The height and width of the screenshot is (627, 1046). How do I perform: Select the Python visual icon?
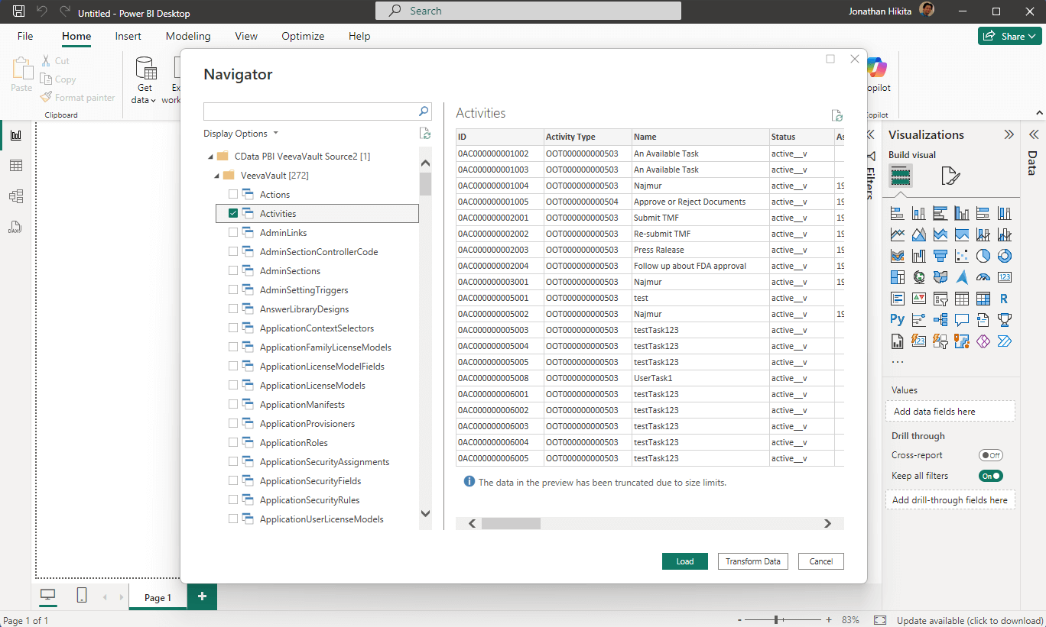(x=898, y=319)
